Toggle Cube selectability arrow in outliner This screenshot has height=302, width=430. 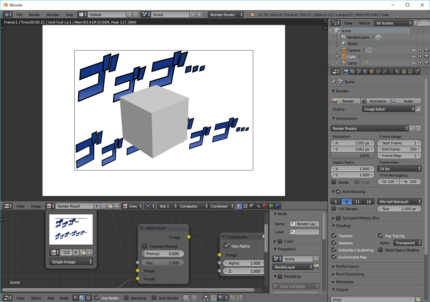coord(420,57)
